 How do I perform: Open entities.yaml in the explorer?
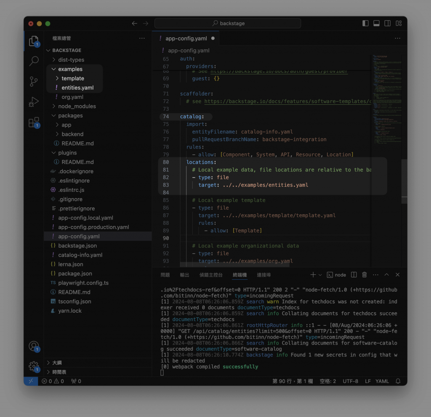(x=97, y=88)
